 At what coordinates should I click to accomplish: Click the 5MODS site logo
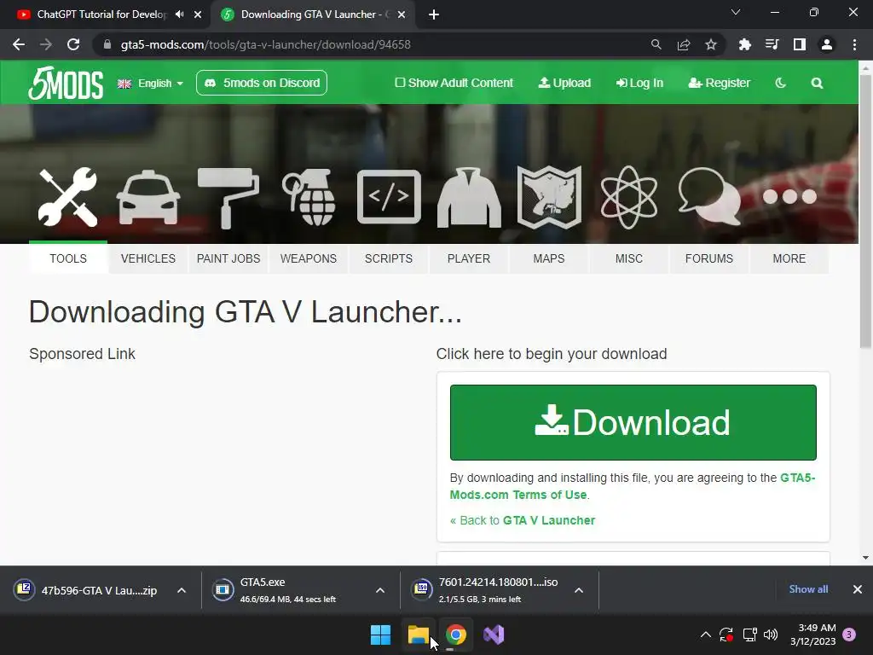coord(66,83)
